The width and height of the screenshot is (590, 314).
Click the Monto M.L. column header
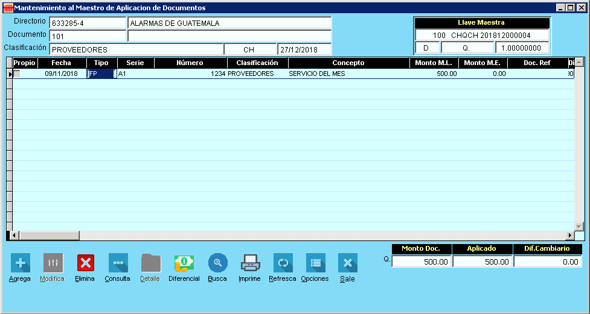coord(434,63)
